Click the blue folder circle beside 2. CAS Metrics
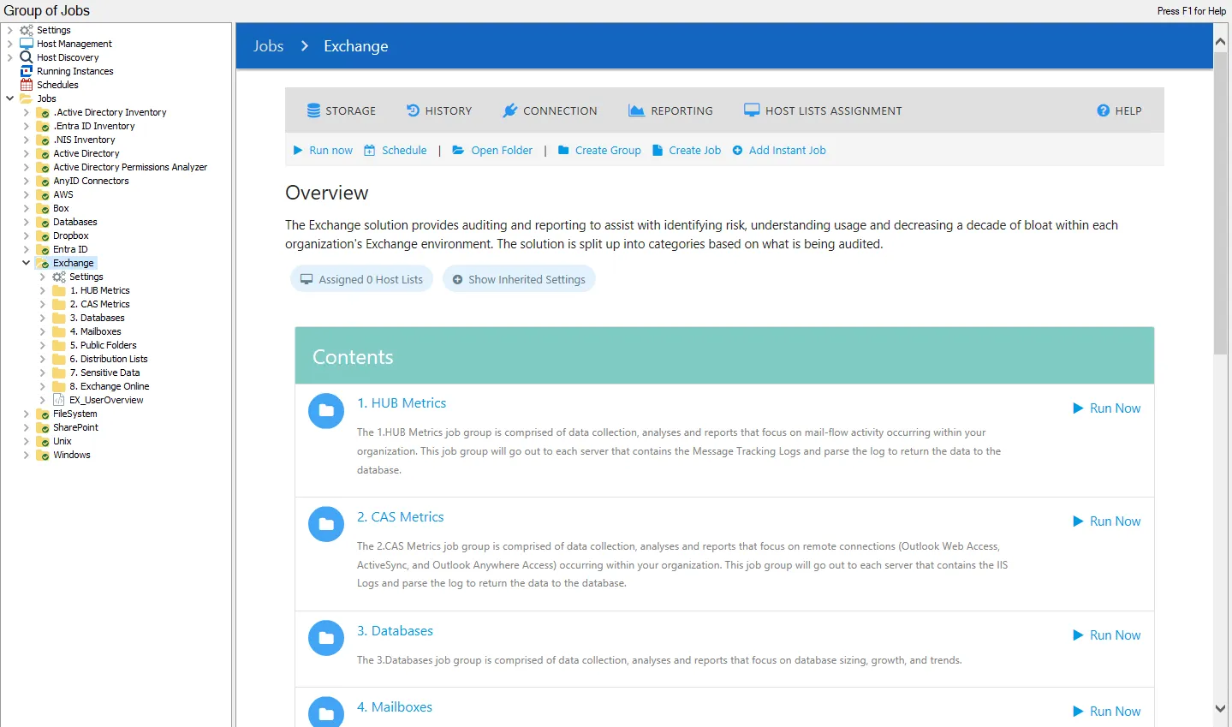Image resolution: width=1232 pixels, height=727 pixels. tap(326, 524)
